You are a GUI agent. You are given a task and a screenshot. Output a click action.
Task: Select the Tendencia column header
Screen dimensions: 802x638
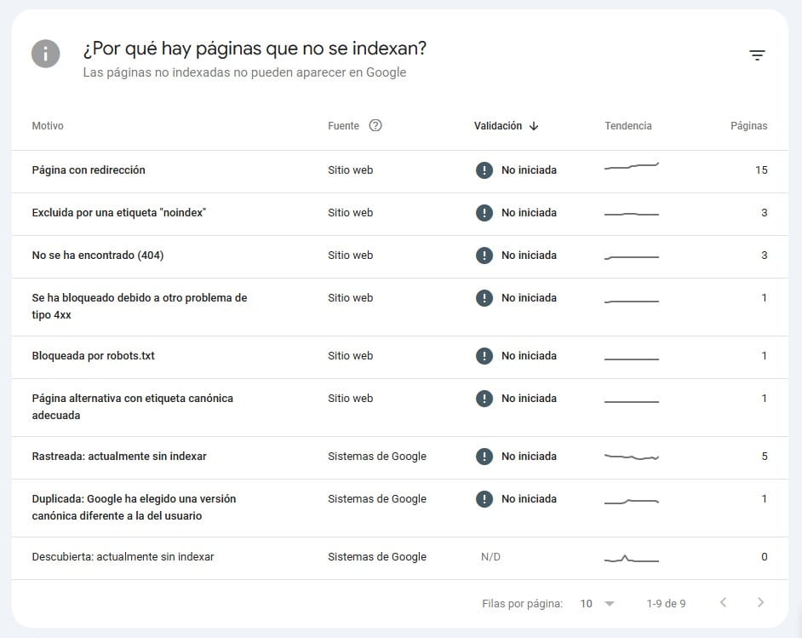click(x=628, y=125)
